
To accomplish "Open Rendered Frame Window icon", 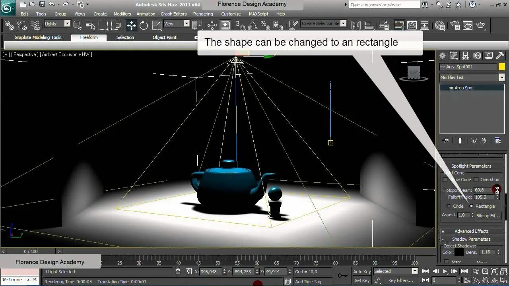I will point(468,25).
